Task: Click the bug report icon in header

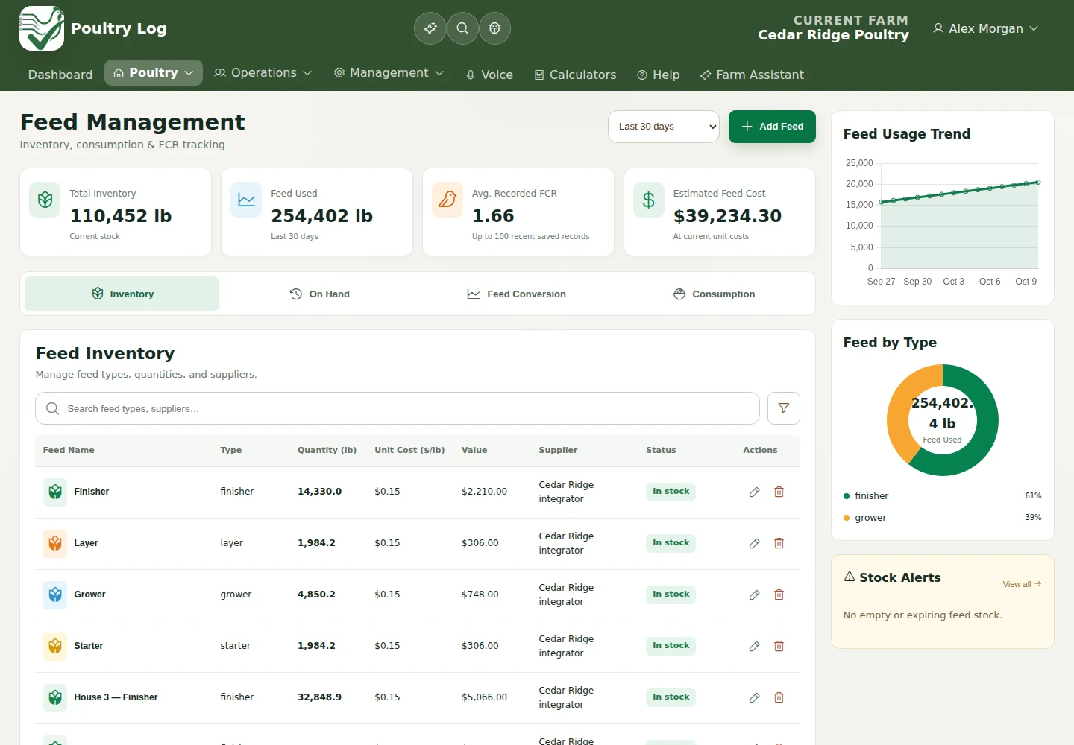Action: [x=494, y=28]
